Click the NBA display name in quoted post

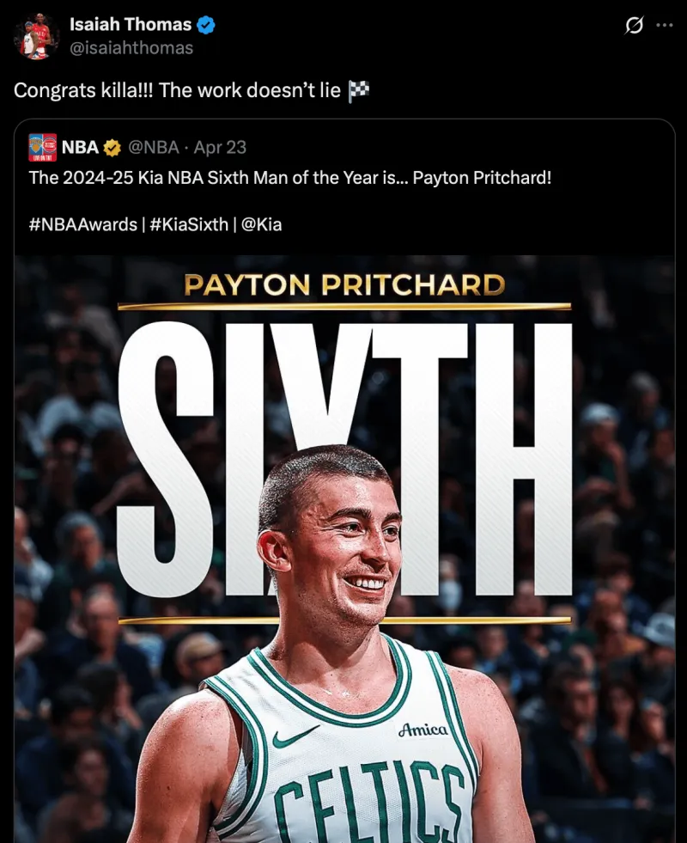click(80, 147)
